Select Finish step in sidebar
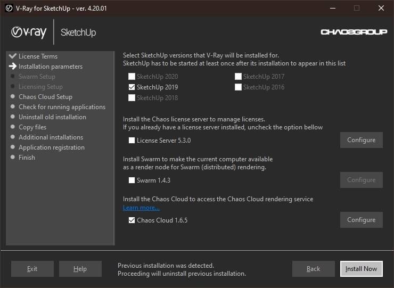This screenshot has height=288, width=394. pos(27,158)
